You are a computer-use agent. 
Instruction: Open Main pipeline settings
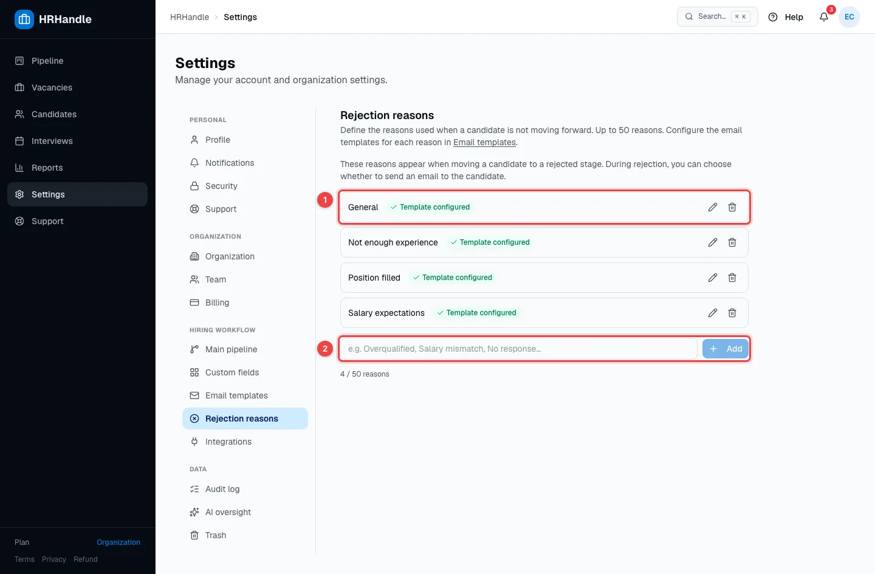pos(245,349)
